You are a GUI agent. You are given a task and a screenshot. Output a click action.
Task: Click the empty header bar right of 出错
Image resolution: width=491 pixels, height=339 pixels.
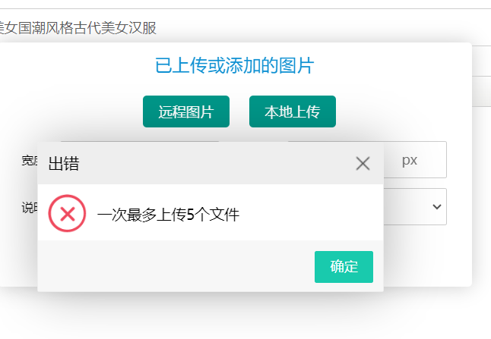pyautogui.click(x=213, y=163)
